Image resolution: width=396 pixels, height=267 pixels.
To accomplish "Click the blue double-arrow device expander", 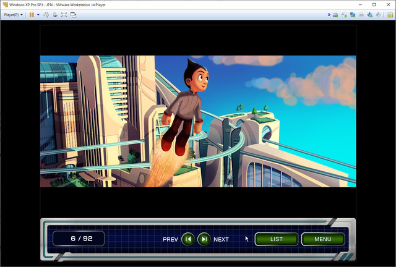I will coord(329,15).
